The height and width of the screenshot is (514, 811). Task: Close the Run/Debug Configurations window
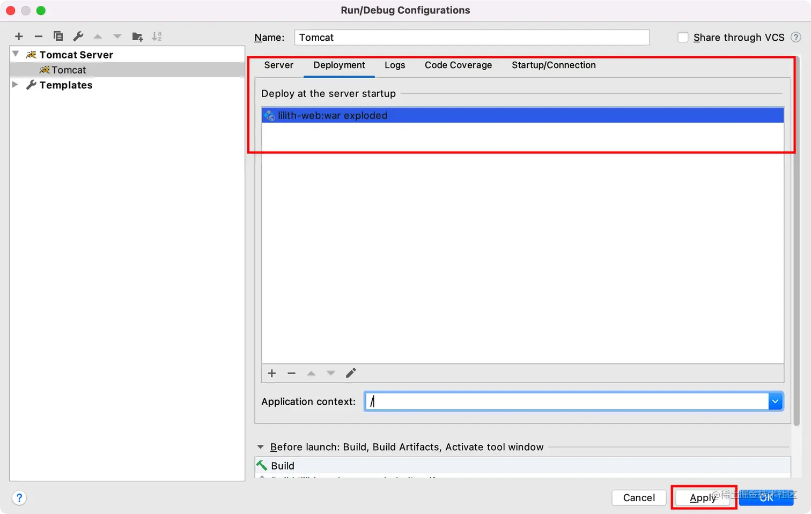[11, 10]
